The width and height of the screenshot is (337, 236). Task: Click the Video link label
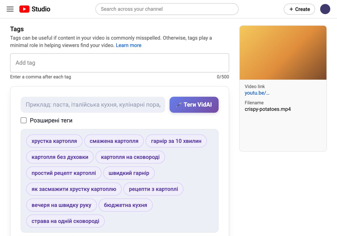pos(255,86)
